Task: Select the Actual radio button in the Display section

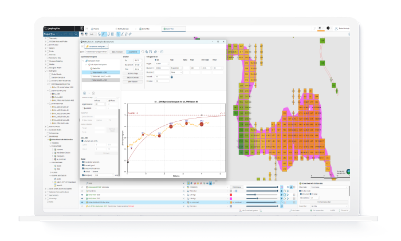Action: pos(84,172)
